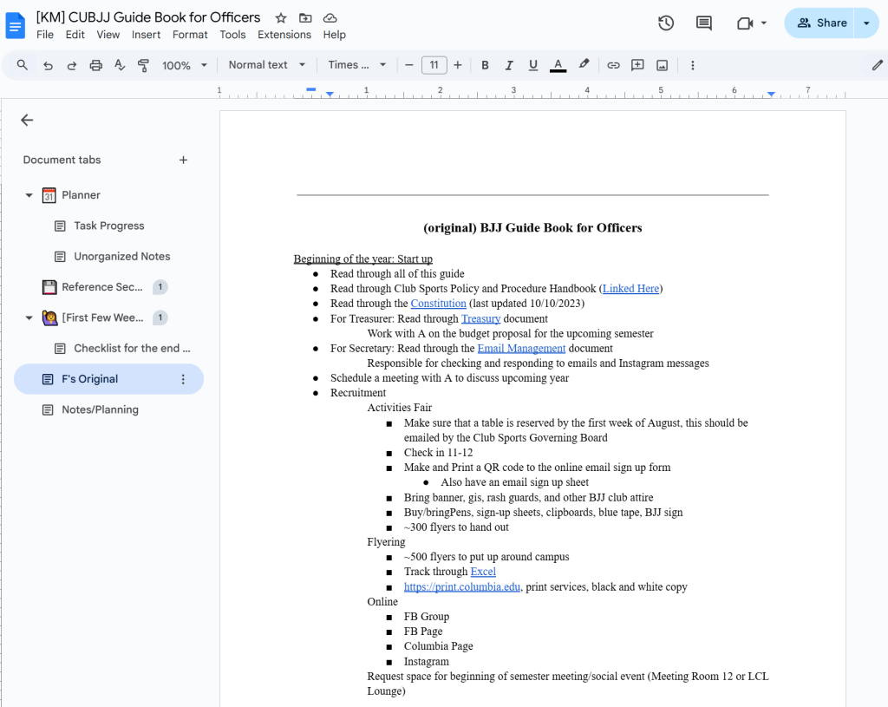Open the Normal text style dropdown

click(267, 65)
